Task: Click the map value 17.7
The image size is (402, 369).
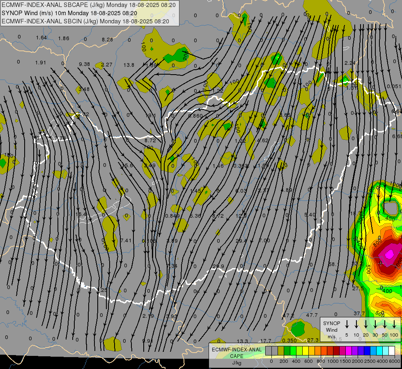Action: 266,341
